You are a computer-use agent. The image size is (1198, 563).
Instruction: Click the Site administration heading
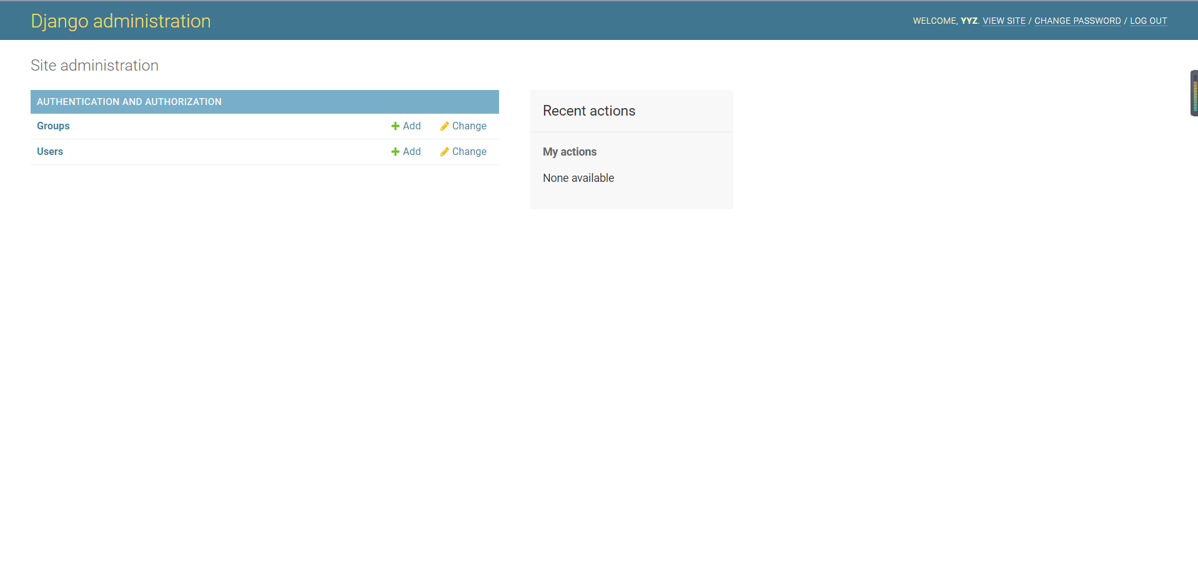[x=94, y=65]
